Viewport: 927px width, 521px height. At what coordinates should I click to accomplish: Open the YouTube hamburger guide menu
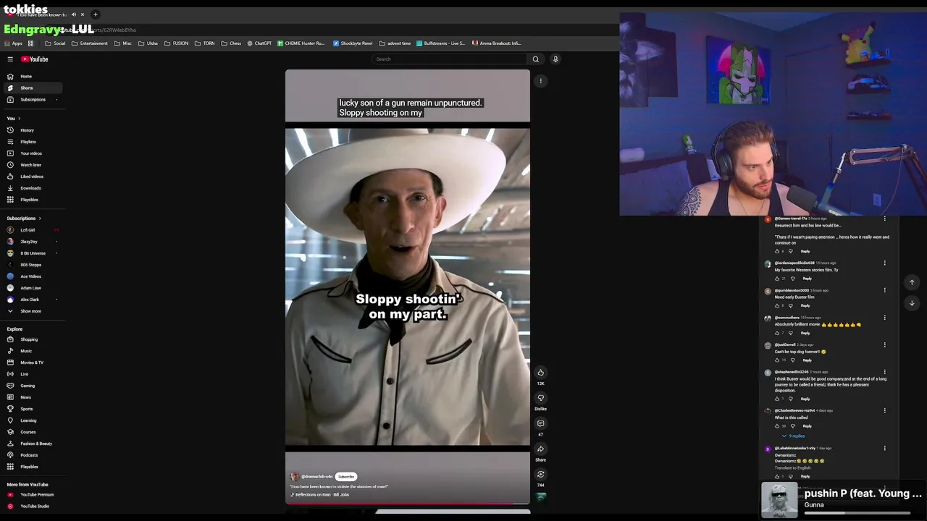[x=10, y=59]
